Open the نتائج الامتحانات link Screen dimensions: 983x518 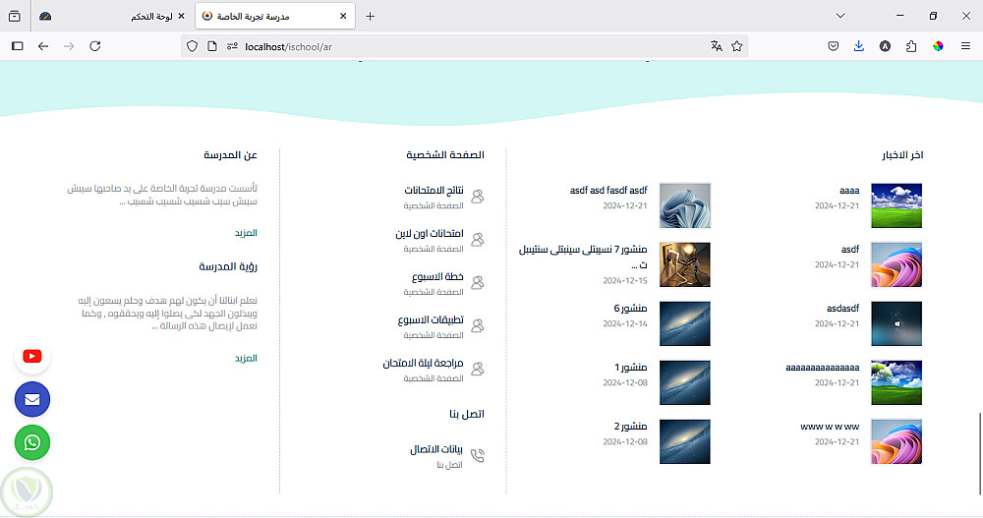pyautogui.click(x=434, y=191)
